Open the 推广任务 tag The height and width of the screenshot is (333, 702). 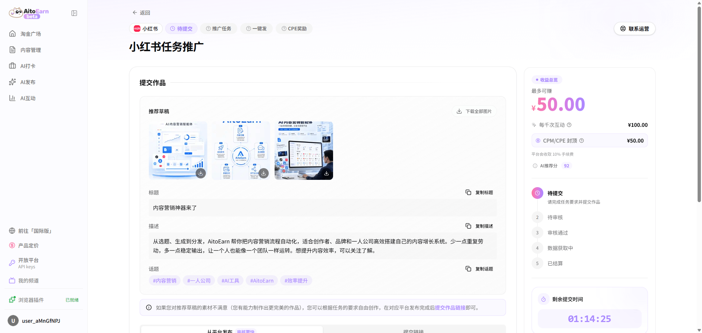(x=219, y=29)
